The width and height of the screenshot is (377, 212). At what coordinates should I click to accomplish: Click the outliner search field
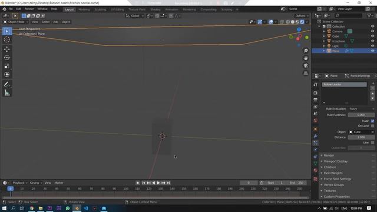348,16
